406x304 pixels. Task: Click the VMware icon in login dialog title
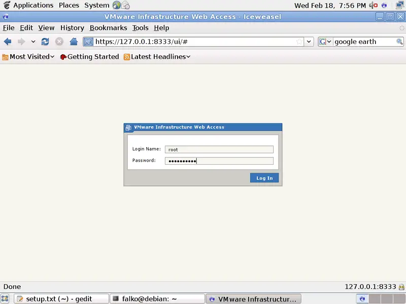tap(128, 128)
